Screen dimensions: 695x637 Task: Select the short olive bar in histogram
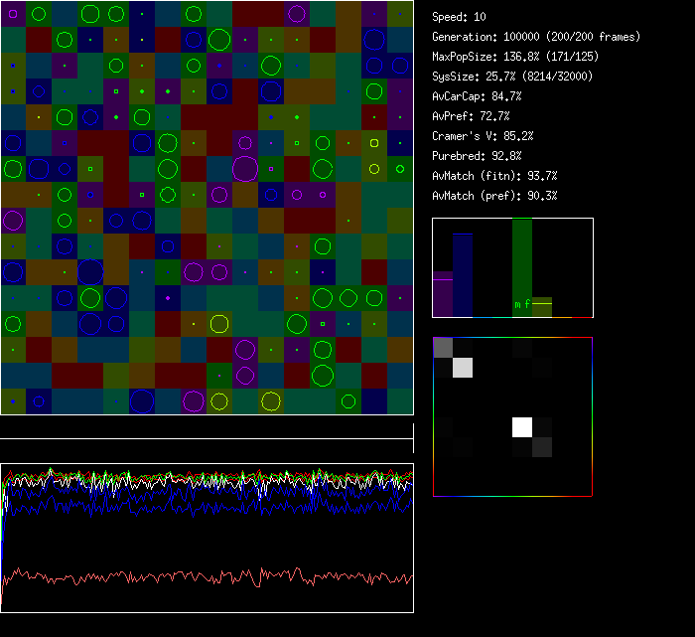(542, 307)
